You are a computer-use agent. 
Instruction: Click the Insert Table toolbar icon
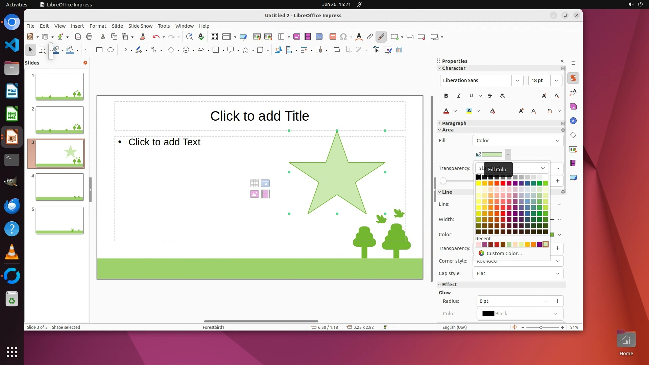[281, 37]
